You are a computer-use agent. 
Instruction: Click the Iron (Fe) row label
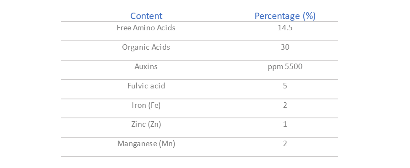point(146,105)
